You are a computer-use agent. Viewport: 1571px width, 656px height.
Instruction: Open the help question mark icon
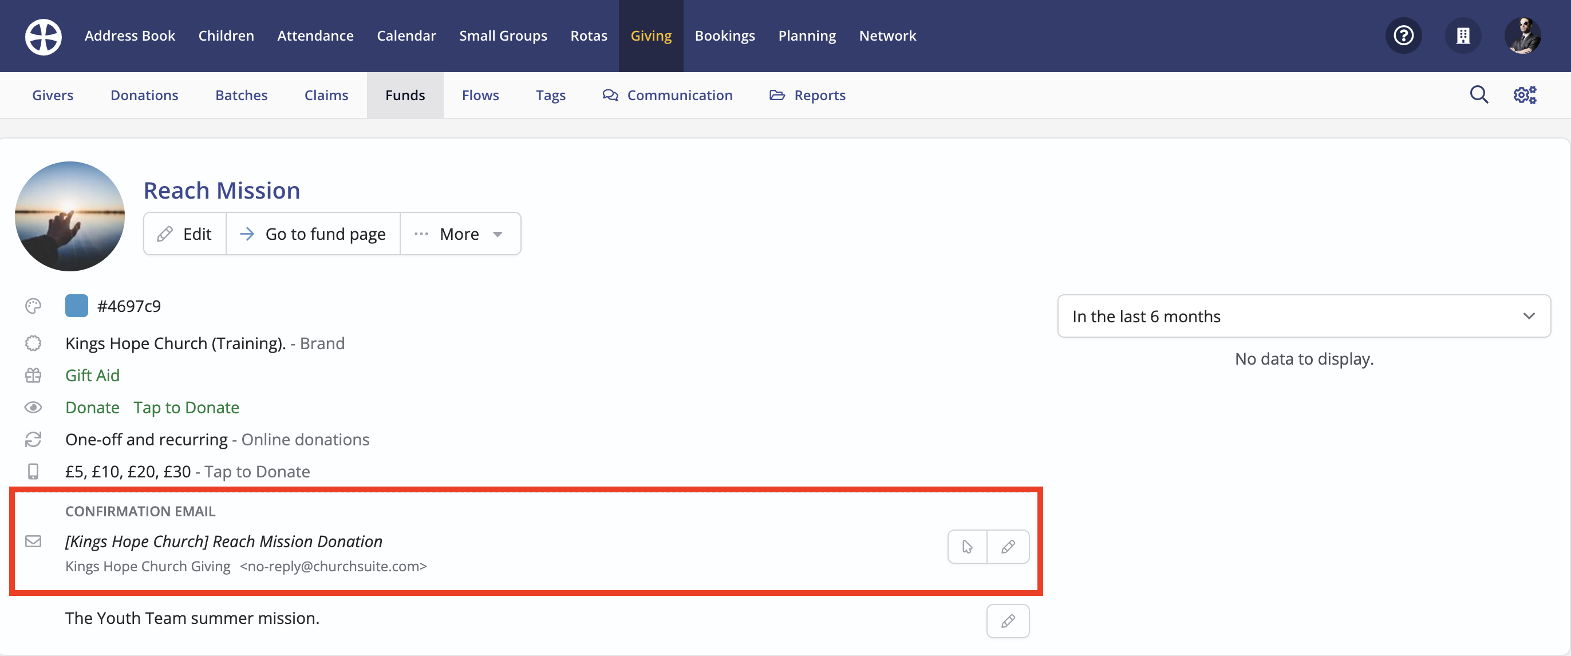click(1403, 36)
